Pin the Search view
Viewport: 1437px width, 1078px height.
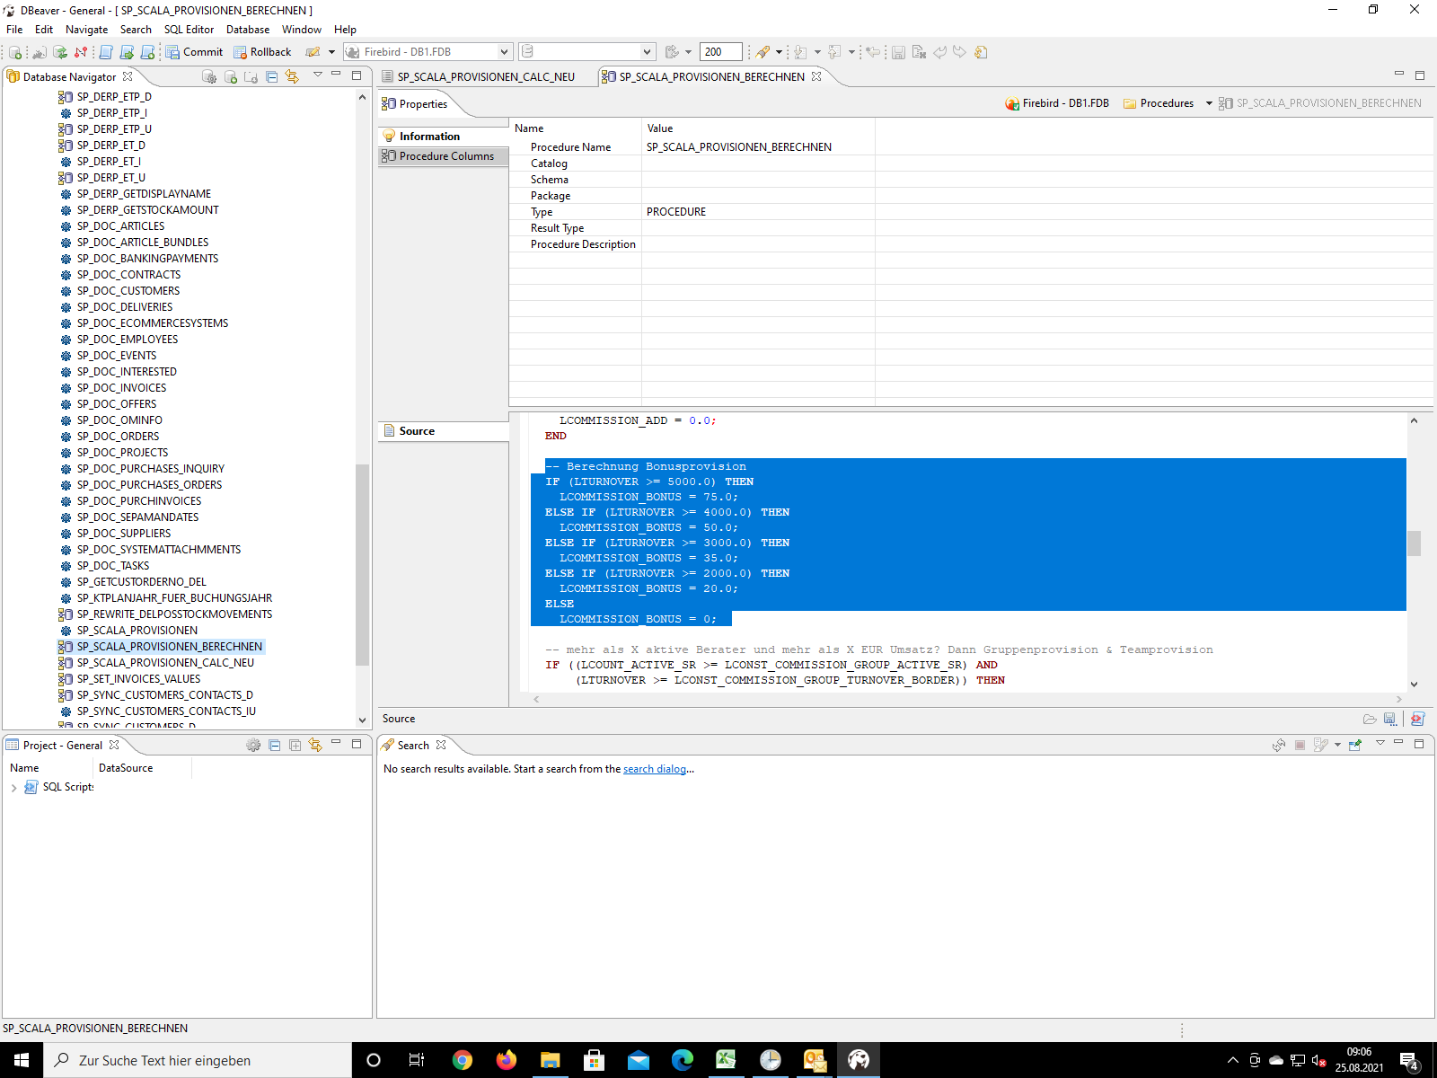pos(1355,745)
